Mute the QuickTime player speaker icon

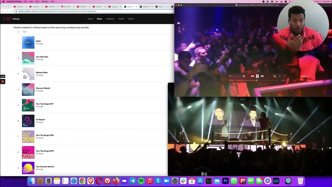click(x=230, y=76)
